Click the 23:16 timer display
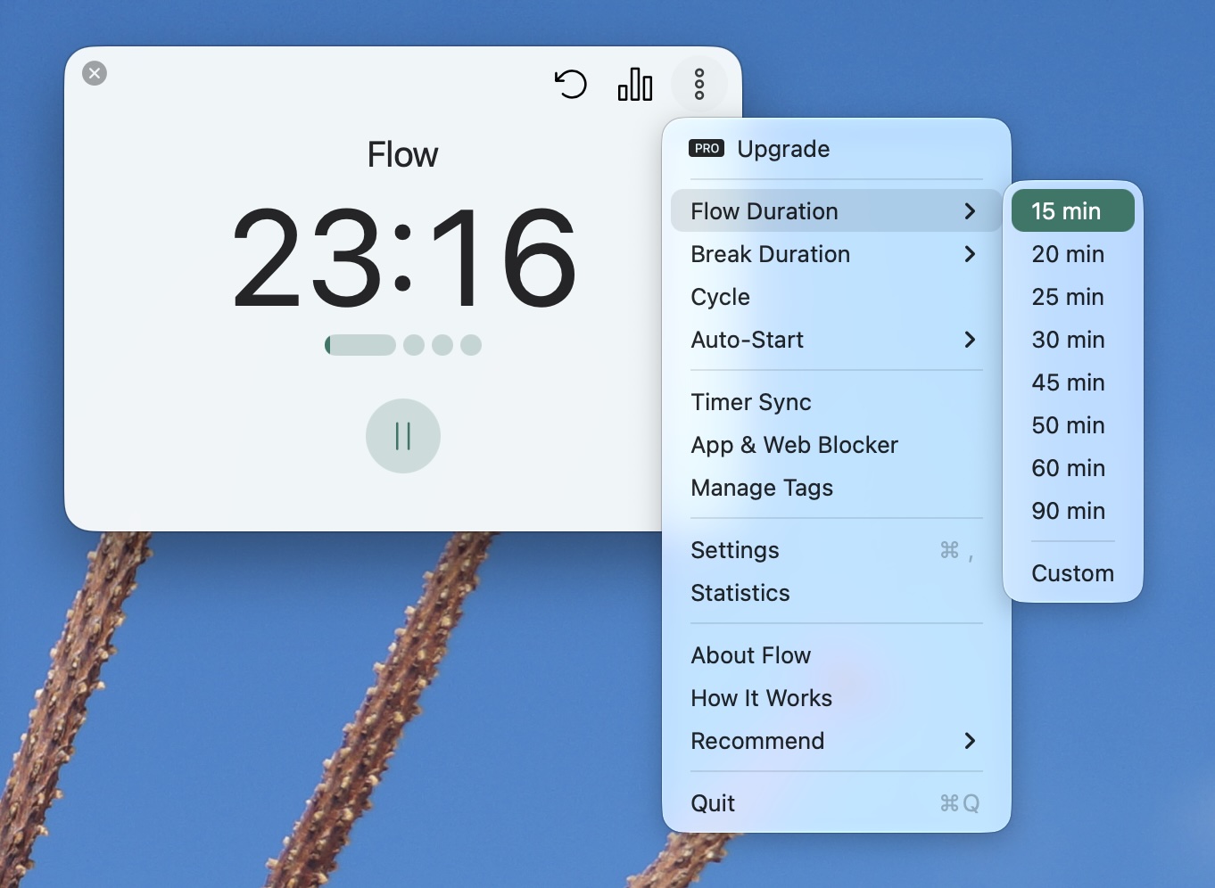Screen dimensions: 1215x888 click(403, 258)
